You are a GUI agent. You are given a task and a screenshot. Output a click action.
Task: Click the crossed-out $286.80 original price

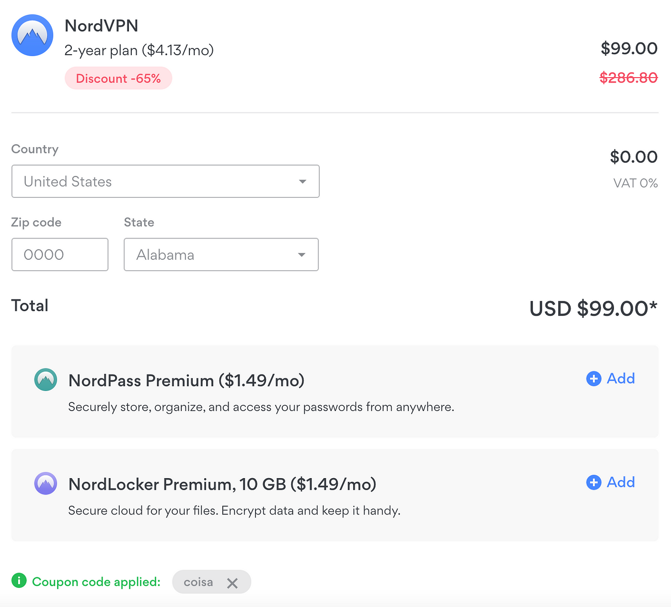click(628, 77)
